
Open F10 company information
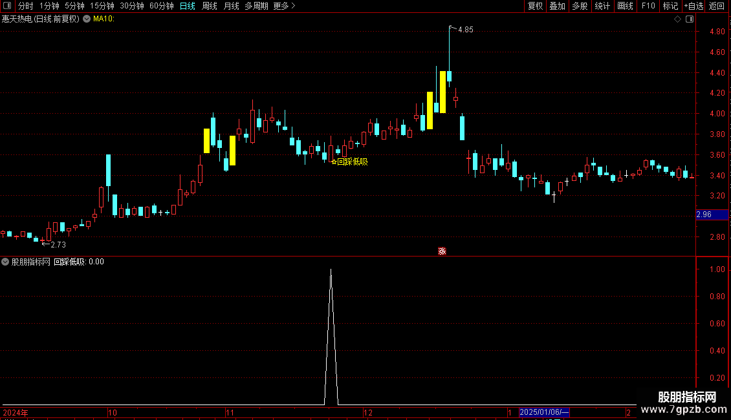pos(648,6)
